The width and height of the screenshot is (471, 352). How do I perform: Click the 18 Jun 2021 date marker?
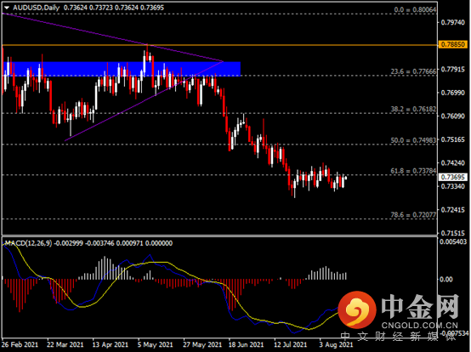pos(246,344)
